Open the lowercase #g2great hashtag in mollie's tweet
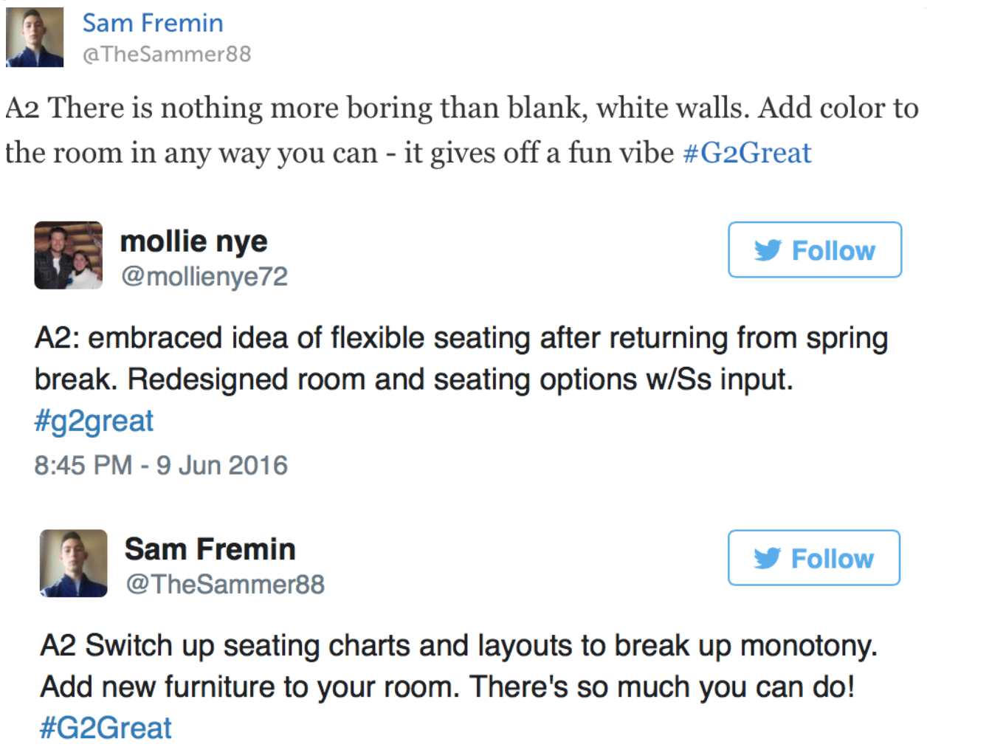 point(94,421)
